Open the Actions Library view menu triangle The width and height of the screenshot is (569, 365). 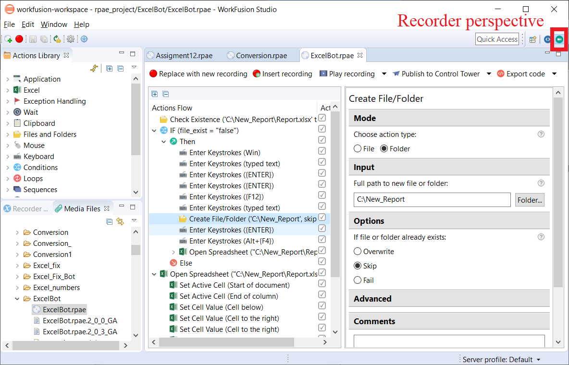click(134, 67)
